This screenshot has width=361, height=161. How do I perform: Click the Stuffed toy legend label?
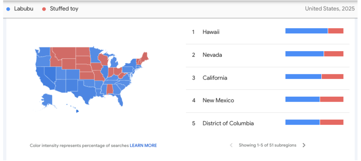tap(64, 9)
